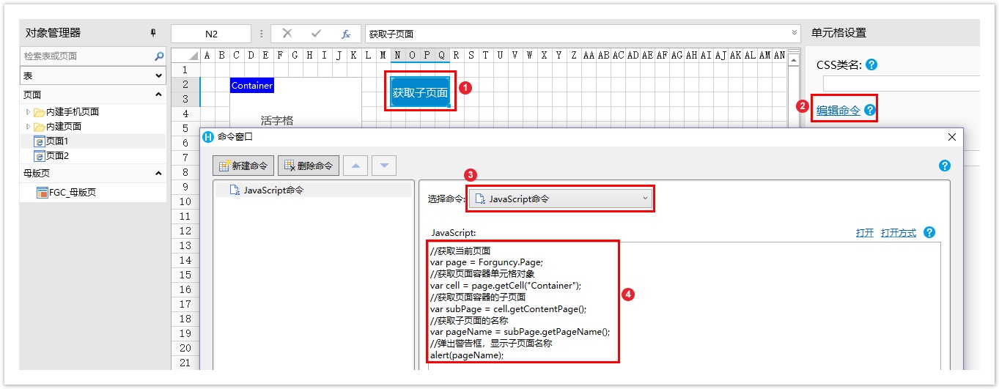The height and width of the screenshot is (389, 999).
Task: Select FGC_母版页 master page
Action: point(72,193)
